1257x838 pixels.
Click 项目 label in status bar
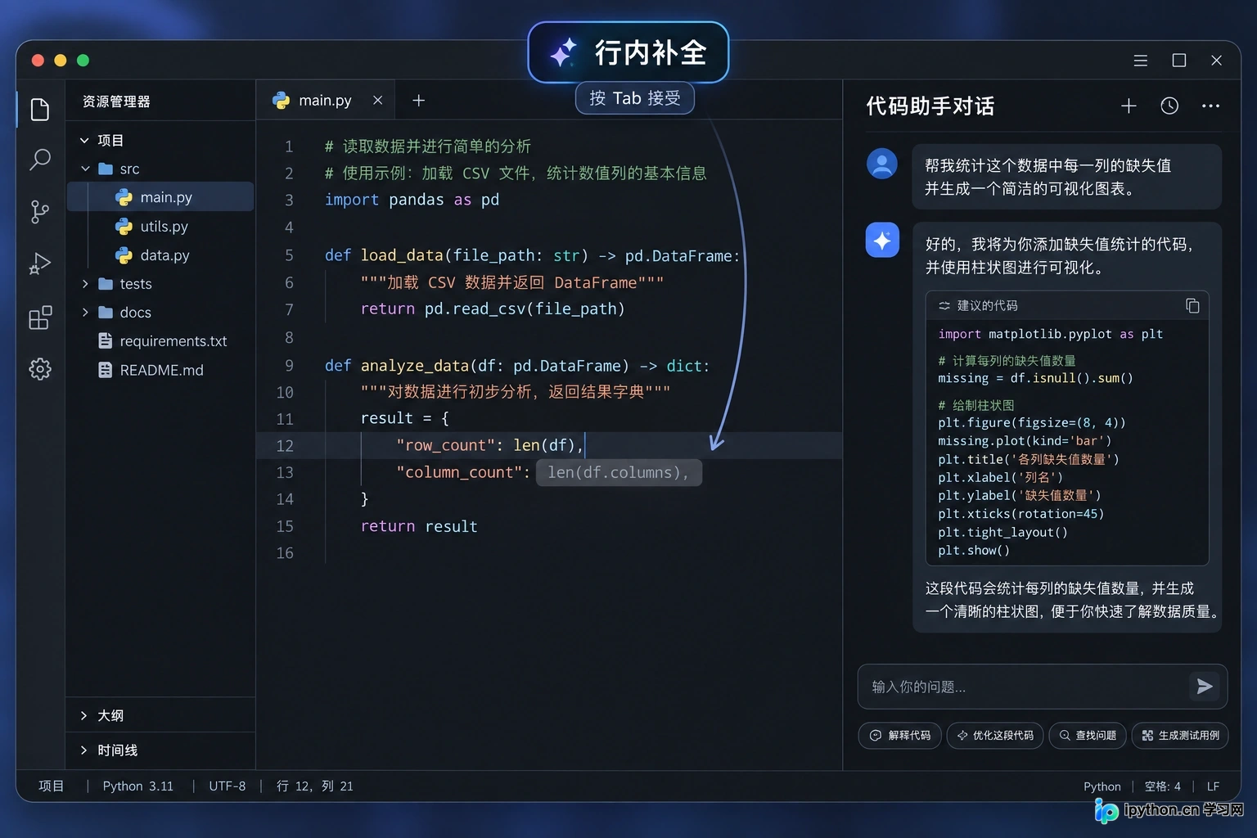point(52,786)
